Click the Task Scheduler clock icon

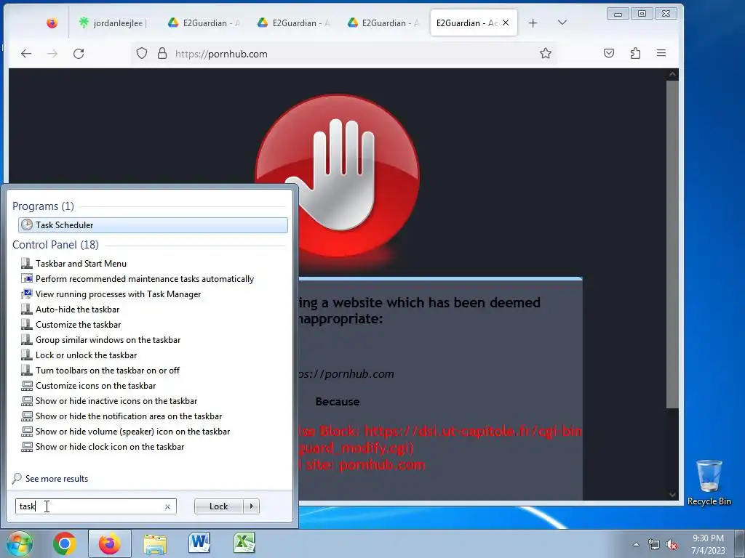(27, 225)
